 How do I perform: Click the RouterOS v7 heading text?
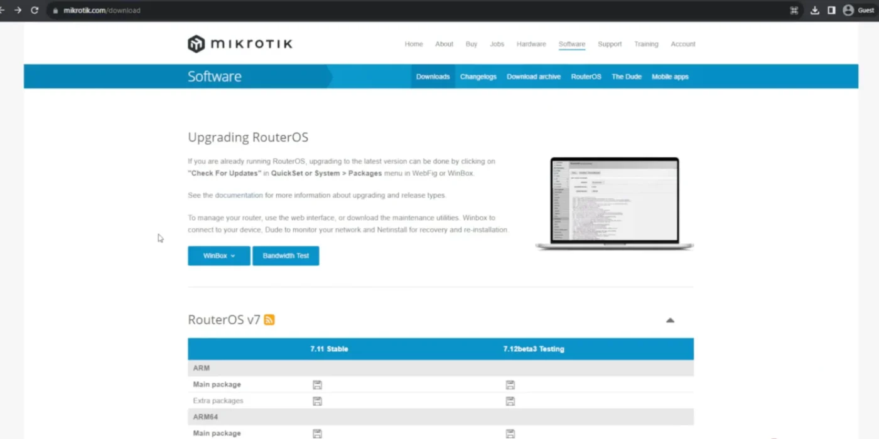(x=224, y=320)
